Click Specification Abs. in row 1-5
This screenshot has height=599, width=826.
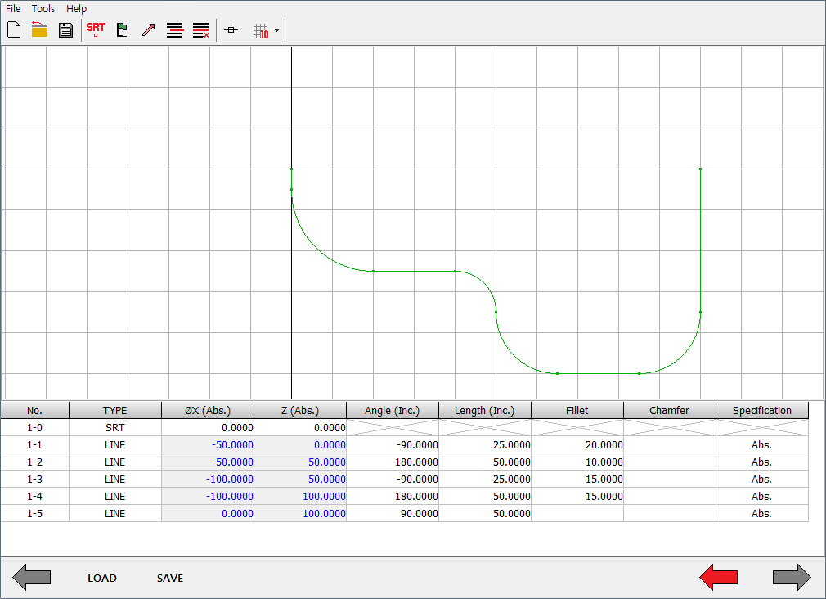pyautogui.click(x=762, y=514)
